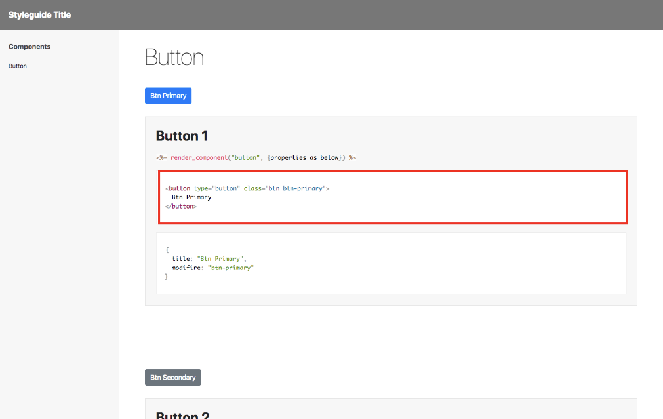Image resolution: width=663 pixels, height=419 pixels.
Task: Click the Button 1 section heading
Action: [x=182, y=136]
